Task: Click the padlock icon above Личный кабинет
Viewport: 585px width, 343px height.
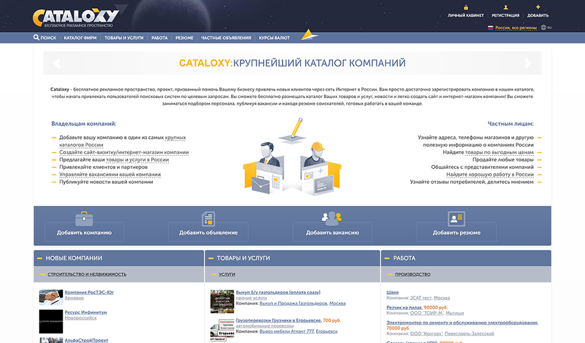Action: (x=466, y=7)
